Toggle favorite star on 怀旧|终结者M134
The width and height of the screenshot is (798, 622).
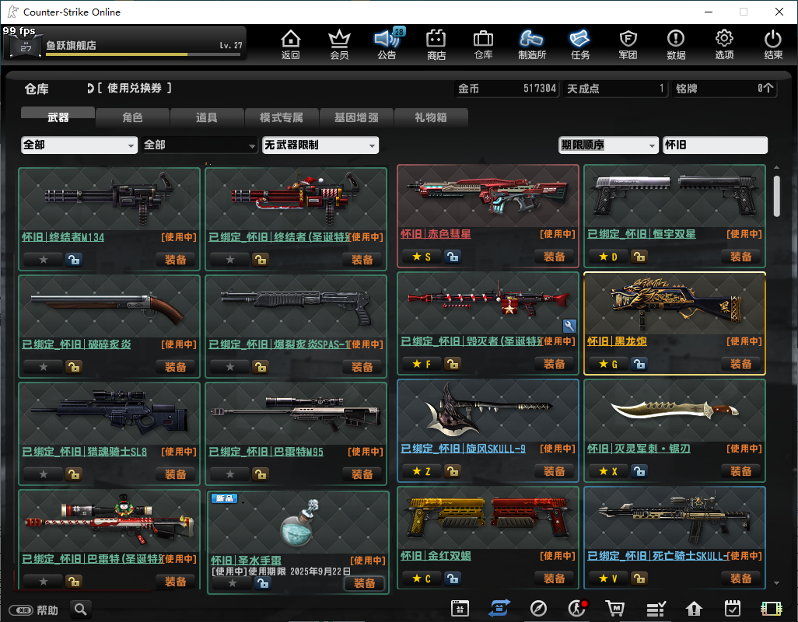(44, 260)
